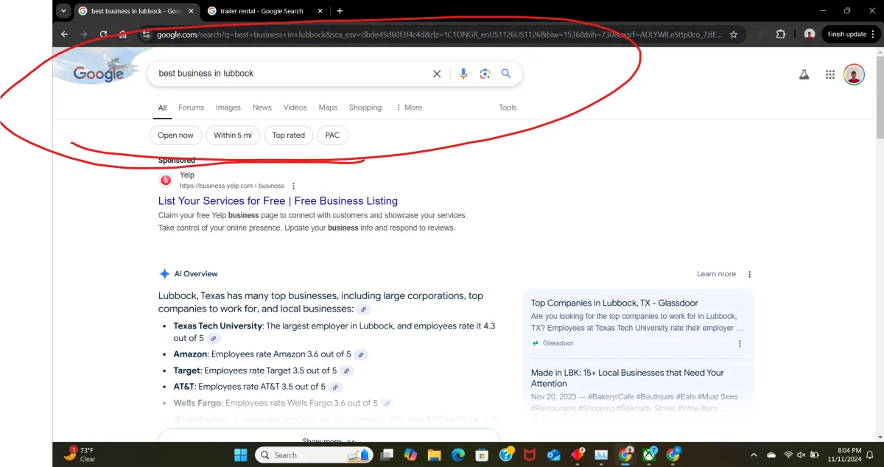Viewport: 884px width, 467px height.
Task: Toggle the Within 5 mi filter
Action: [x=233, y=136]
